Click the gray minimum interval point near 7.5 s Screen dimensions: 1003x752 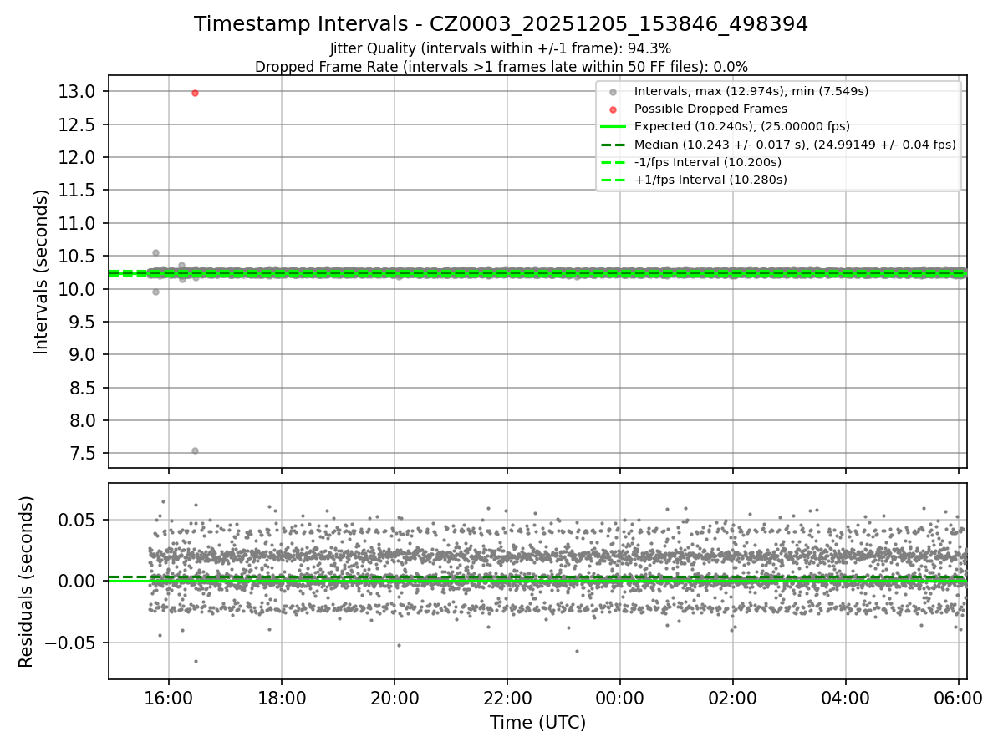click(195, 450)
